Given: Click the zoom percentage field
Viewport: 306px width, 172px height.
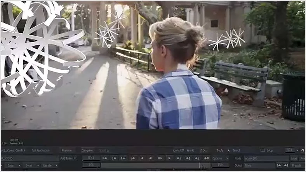Looking at the screenshot, I should click(x=290, y=150).
